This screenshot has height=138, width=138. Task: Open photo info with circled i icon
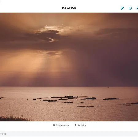pos(130,8)
